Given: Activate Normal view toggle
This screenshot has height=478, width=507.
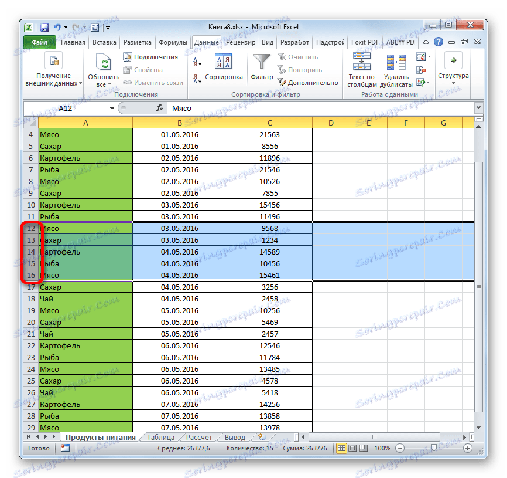Looking at the screenshot, I should tap(341, 448).
